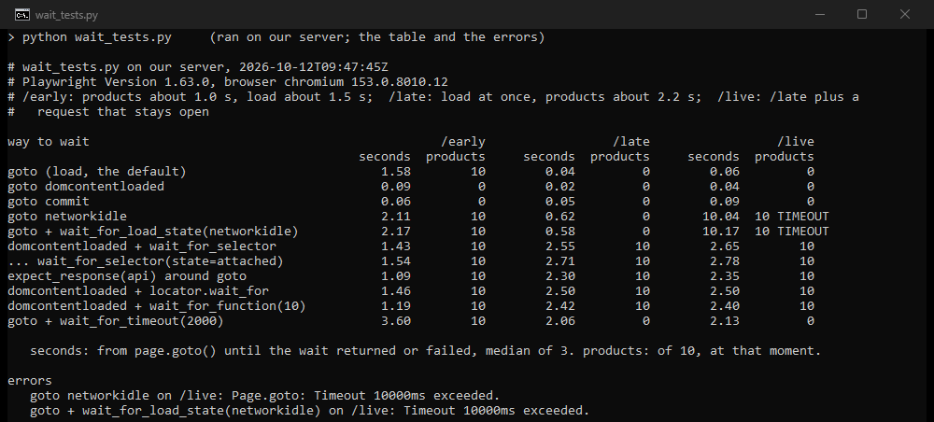This screenshot has width=934, height=422.
Task: Click the 'Page.goto: Timeout 10000ms exceeded.' message
Action: (366, 395)
